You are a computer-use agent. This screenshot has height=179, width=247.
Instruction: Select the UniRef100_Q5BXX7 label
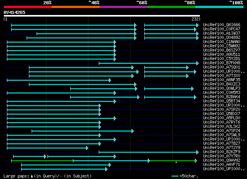click(x=222, y=114)
